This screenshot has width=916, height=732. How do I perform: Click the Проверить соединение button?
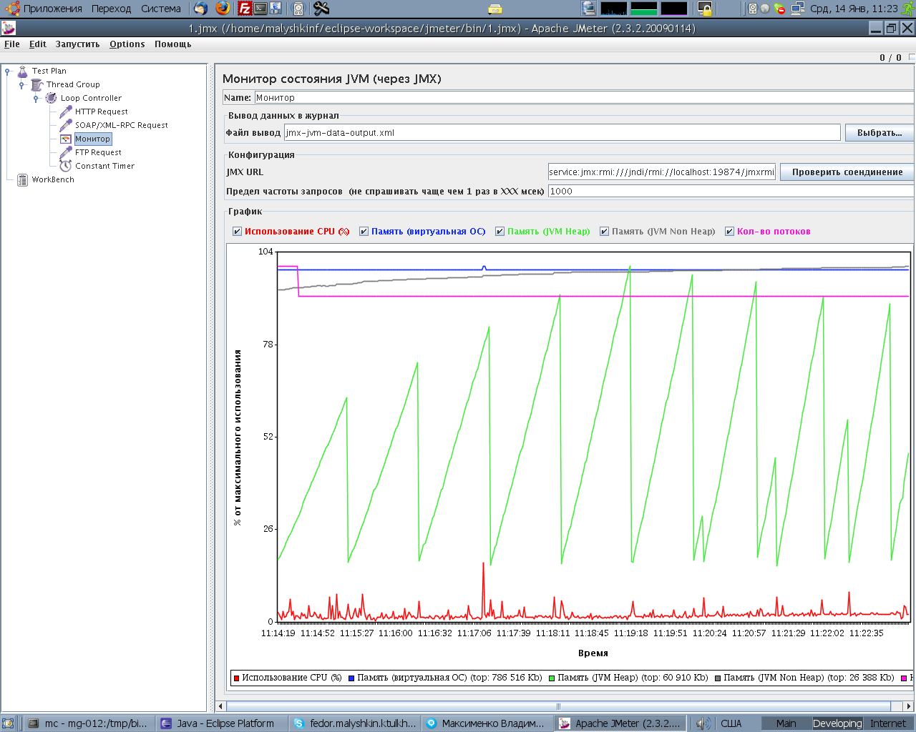coord(847,172)
